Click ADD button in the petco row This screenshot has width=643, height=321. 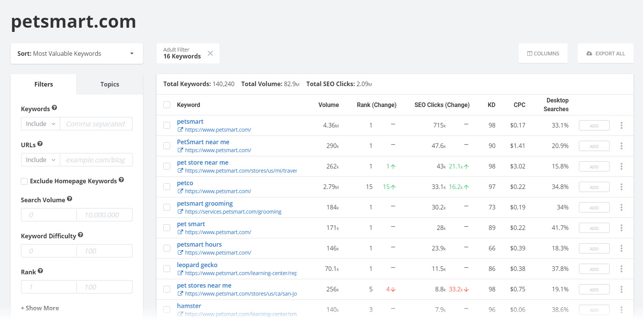pos(594,187)
